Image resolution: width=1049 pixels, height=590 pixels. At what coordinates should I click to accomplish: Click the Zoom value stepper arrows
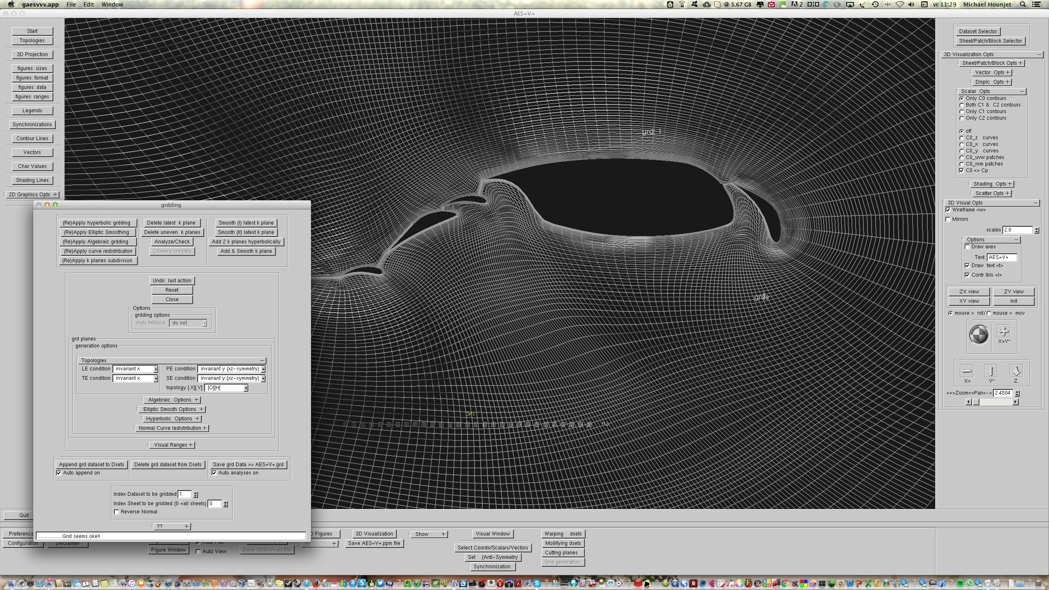tap(1017, 393)
